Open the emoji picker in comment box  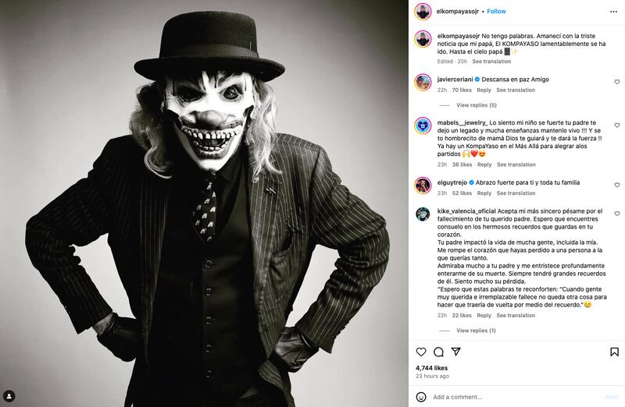click(422, 397)
